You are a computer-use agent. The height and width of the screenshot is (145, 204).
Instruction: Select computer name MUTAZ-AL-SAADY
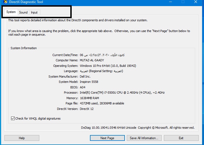pyautogui.click(x=92, y=60)
